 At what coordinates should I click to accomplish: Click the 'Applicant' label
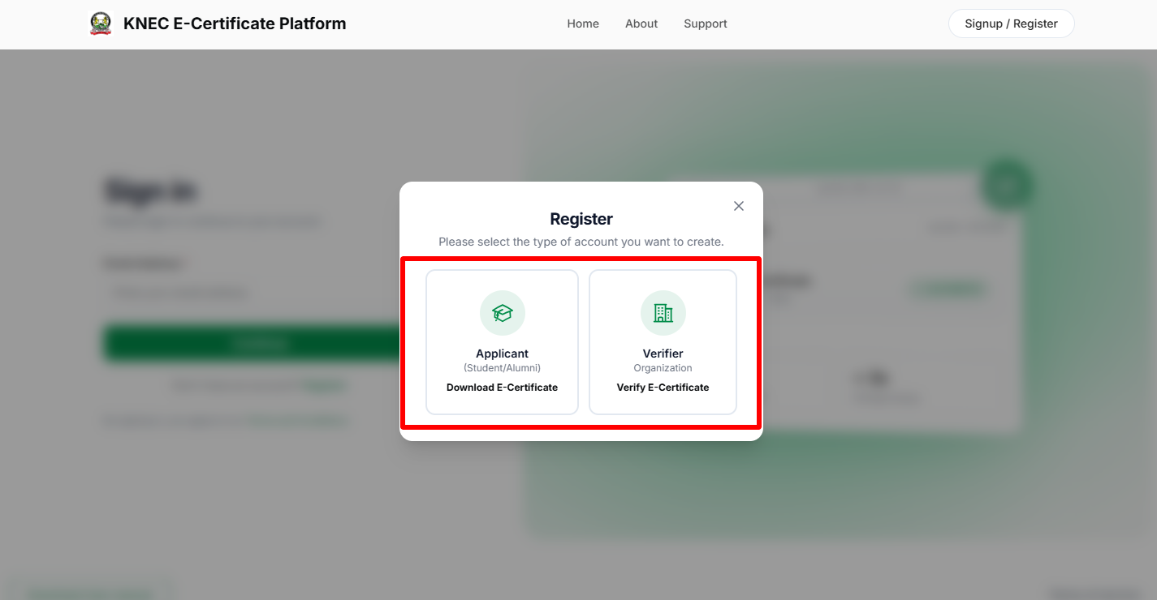503,354
